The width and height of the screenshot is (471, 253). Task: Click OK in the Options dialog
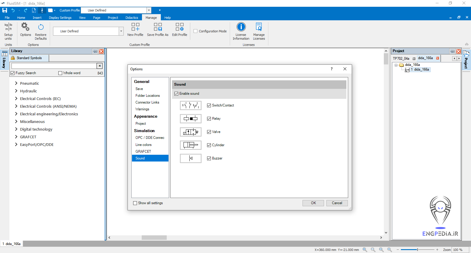pyautogui.click(x=313, y=203)
